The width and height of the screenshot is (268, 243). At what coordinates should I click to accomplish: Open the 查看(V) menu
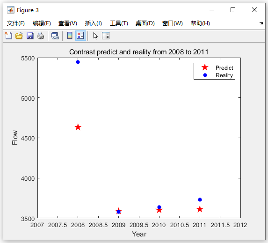click(68, 23)
